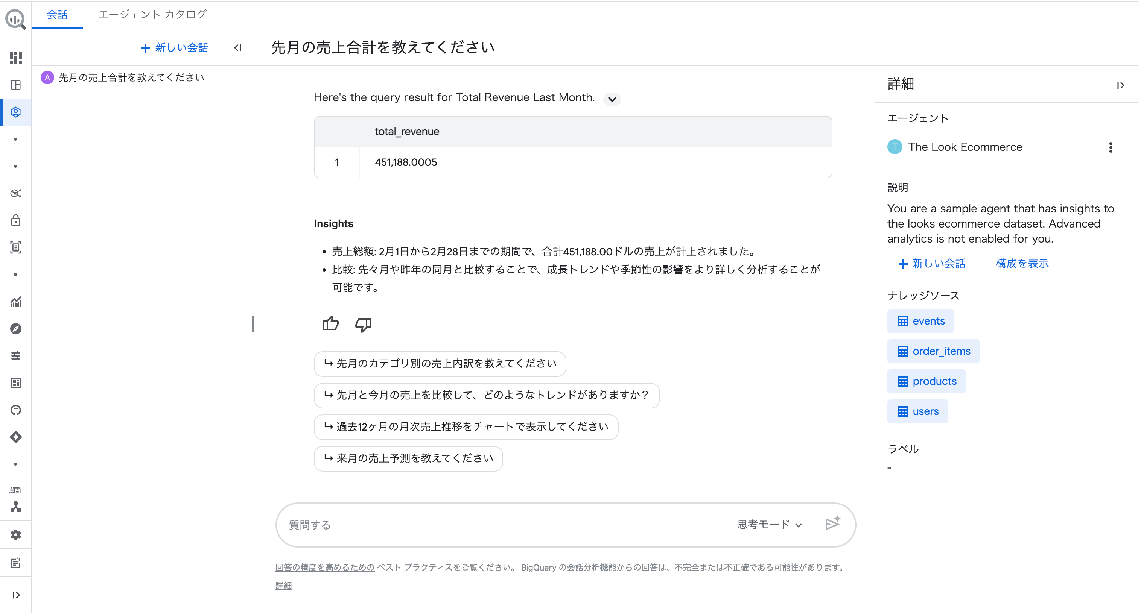The image size is (1138, 613).
Task: Click the diamond Gemini icon in sidebar
Action: [x=16, y=437]
